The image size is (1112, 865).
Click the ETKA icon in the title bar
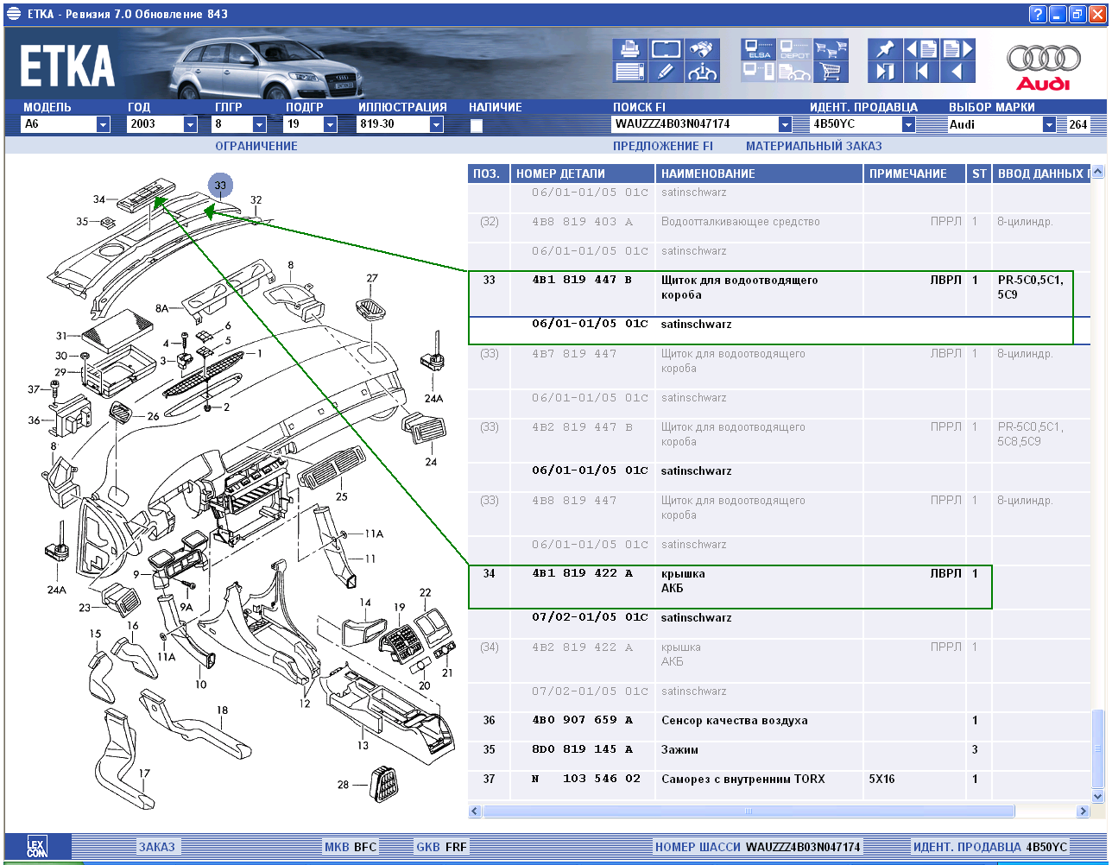coord(12,14)
